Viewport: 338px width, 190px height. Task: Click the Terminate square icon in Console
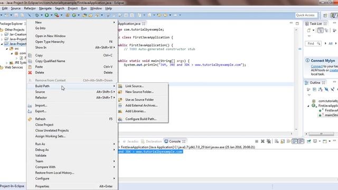click(x=257, y=141)
